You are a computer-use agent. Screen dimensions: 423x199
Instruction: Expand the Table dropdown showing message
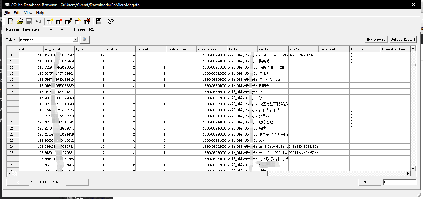pyautogui.click(x=75, y=40)
